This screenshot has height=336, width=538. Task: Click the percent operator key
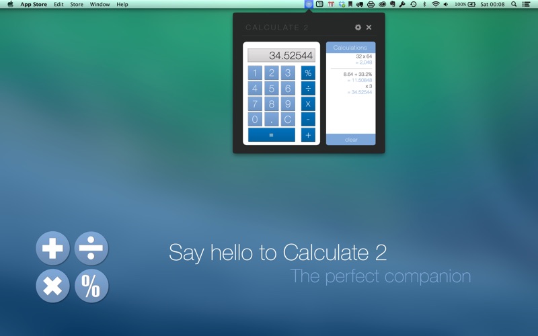point(308,73)
